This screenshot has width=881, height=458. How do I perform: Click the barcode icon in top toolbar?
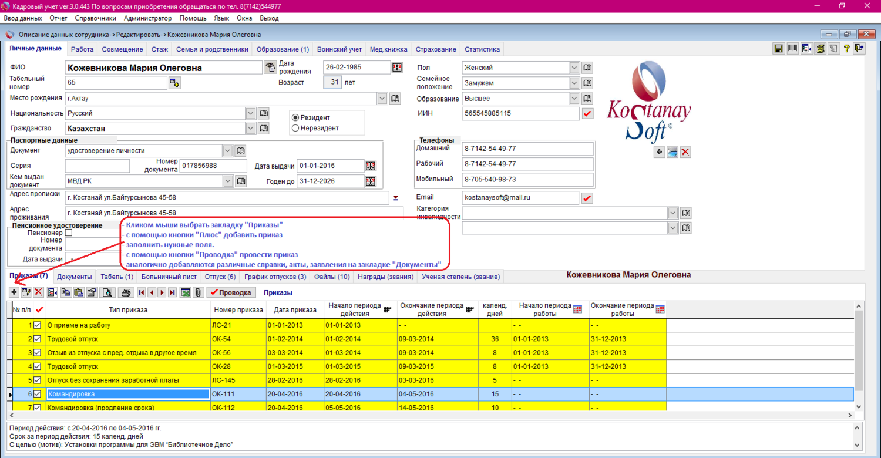tap(792, 49)
